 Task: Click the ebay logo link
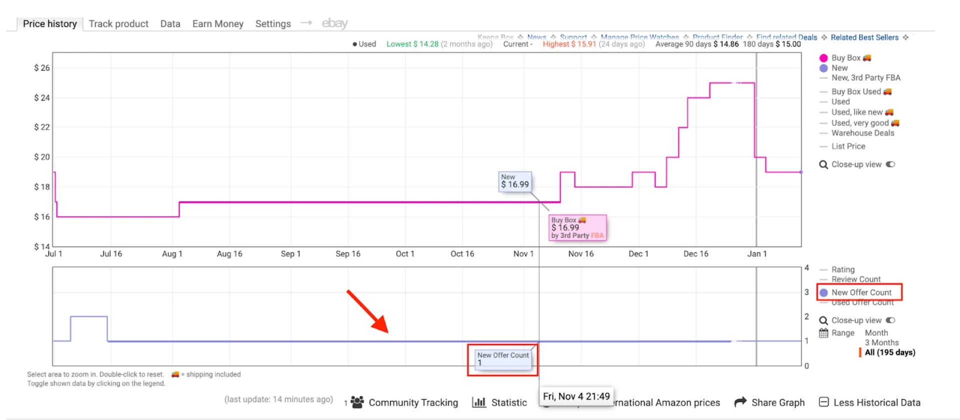[334, 23]
